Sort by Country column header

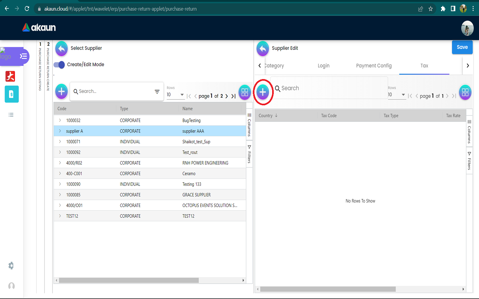[x=265, y=116]
